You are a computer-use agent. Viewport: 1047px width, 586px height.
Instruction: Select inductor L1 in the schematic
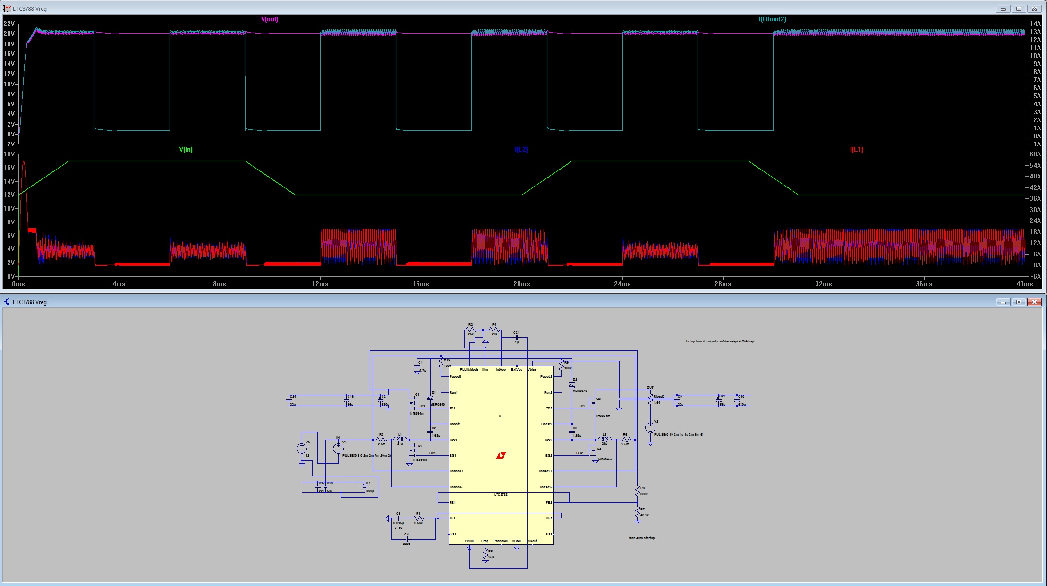[400, 439]
